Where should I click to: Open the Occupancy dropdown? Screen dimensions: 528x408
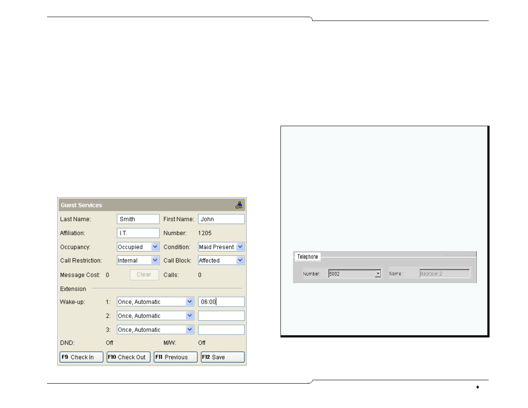[x=138, y=247]
